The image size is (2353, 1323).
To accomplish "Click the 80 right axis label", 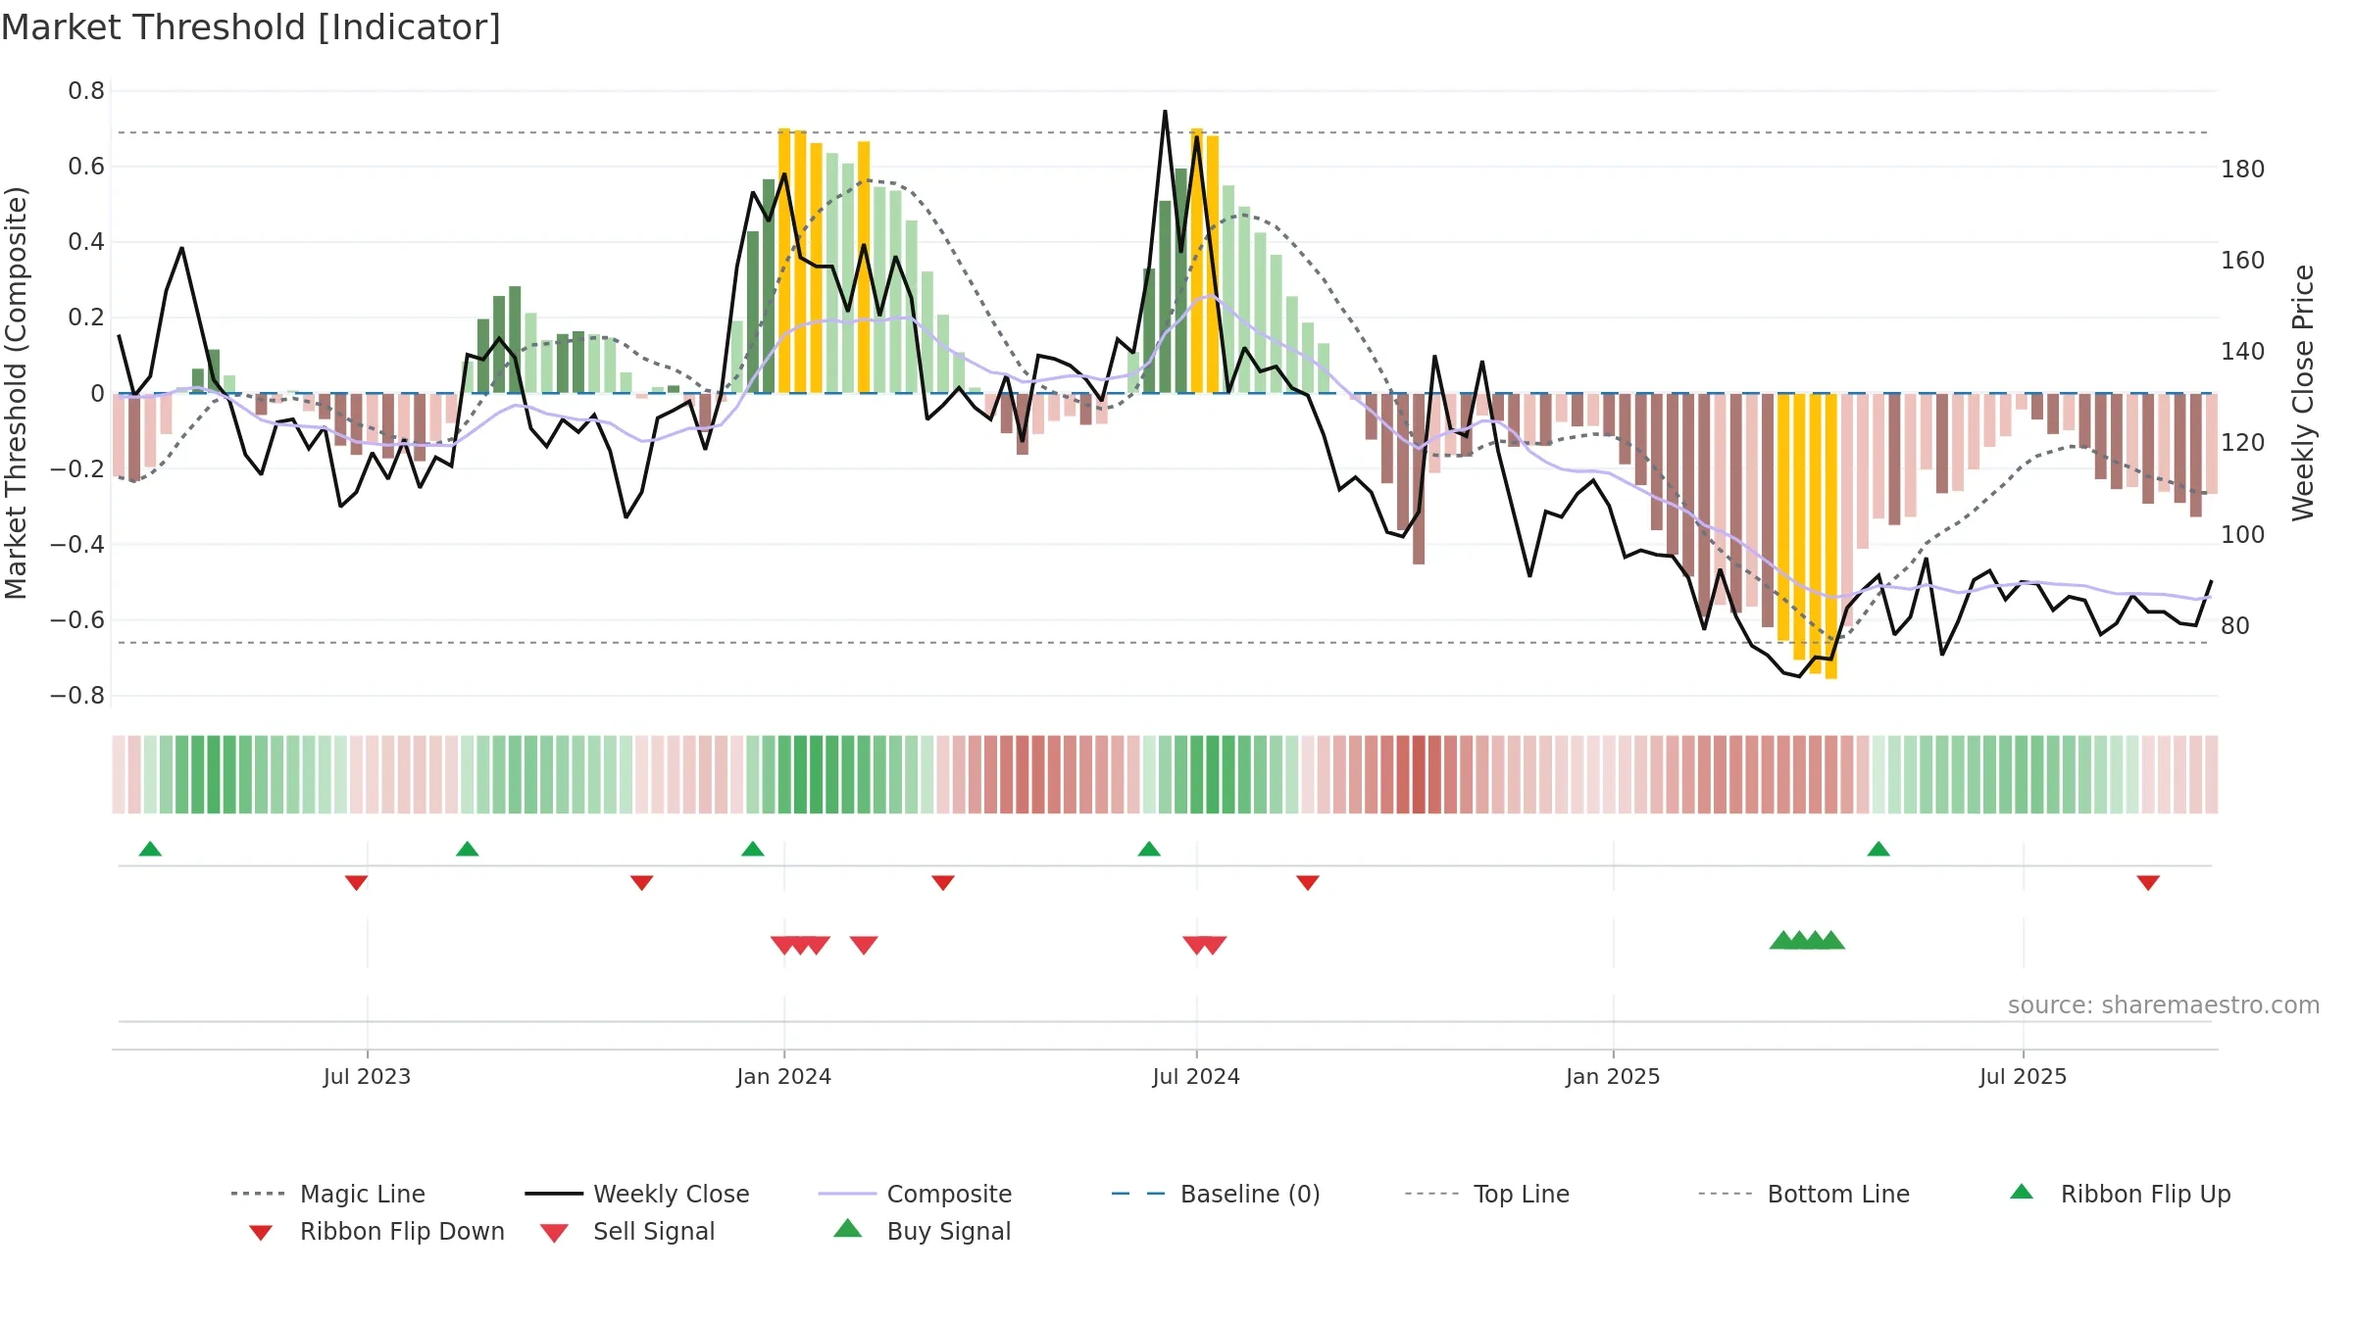I will click(2235, 626).
